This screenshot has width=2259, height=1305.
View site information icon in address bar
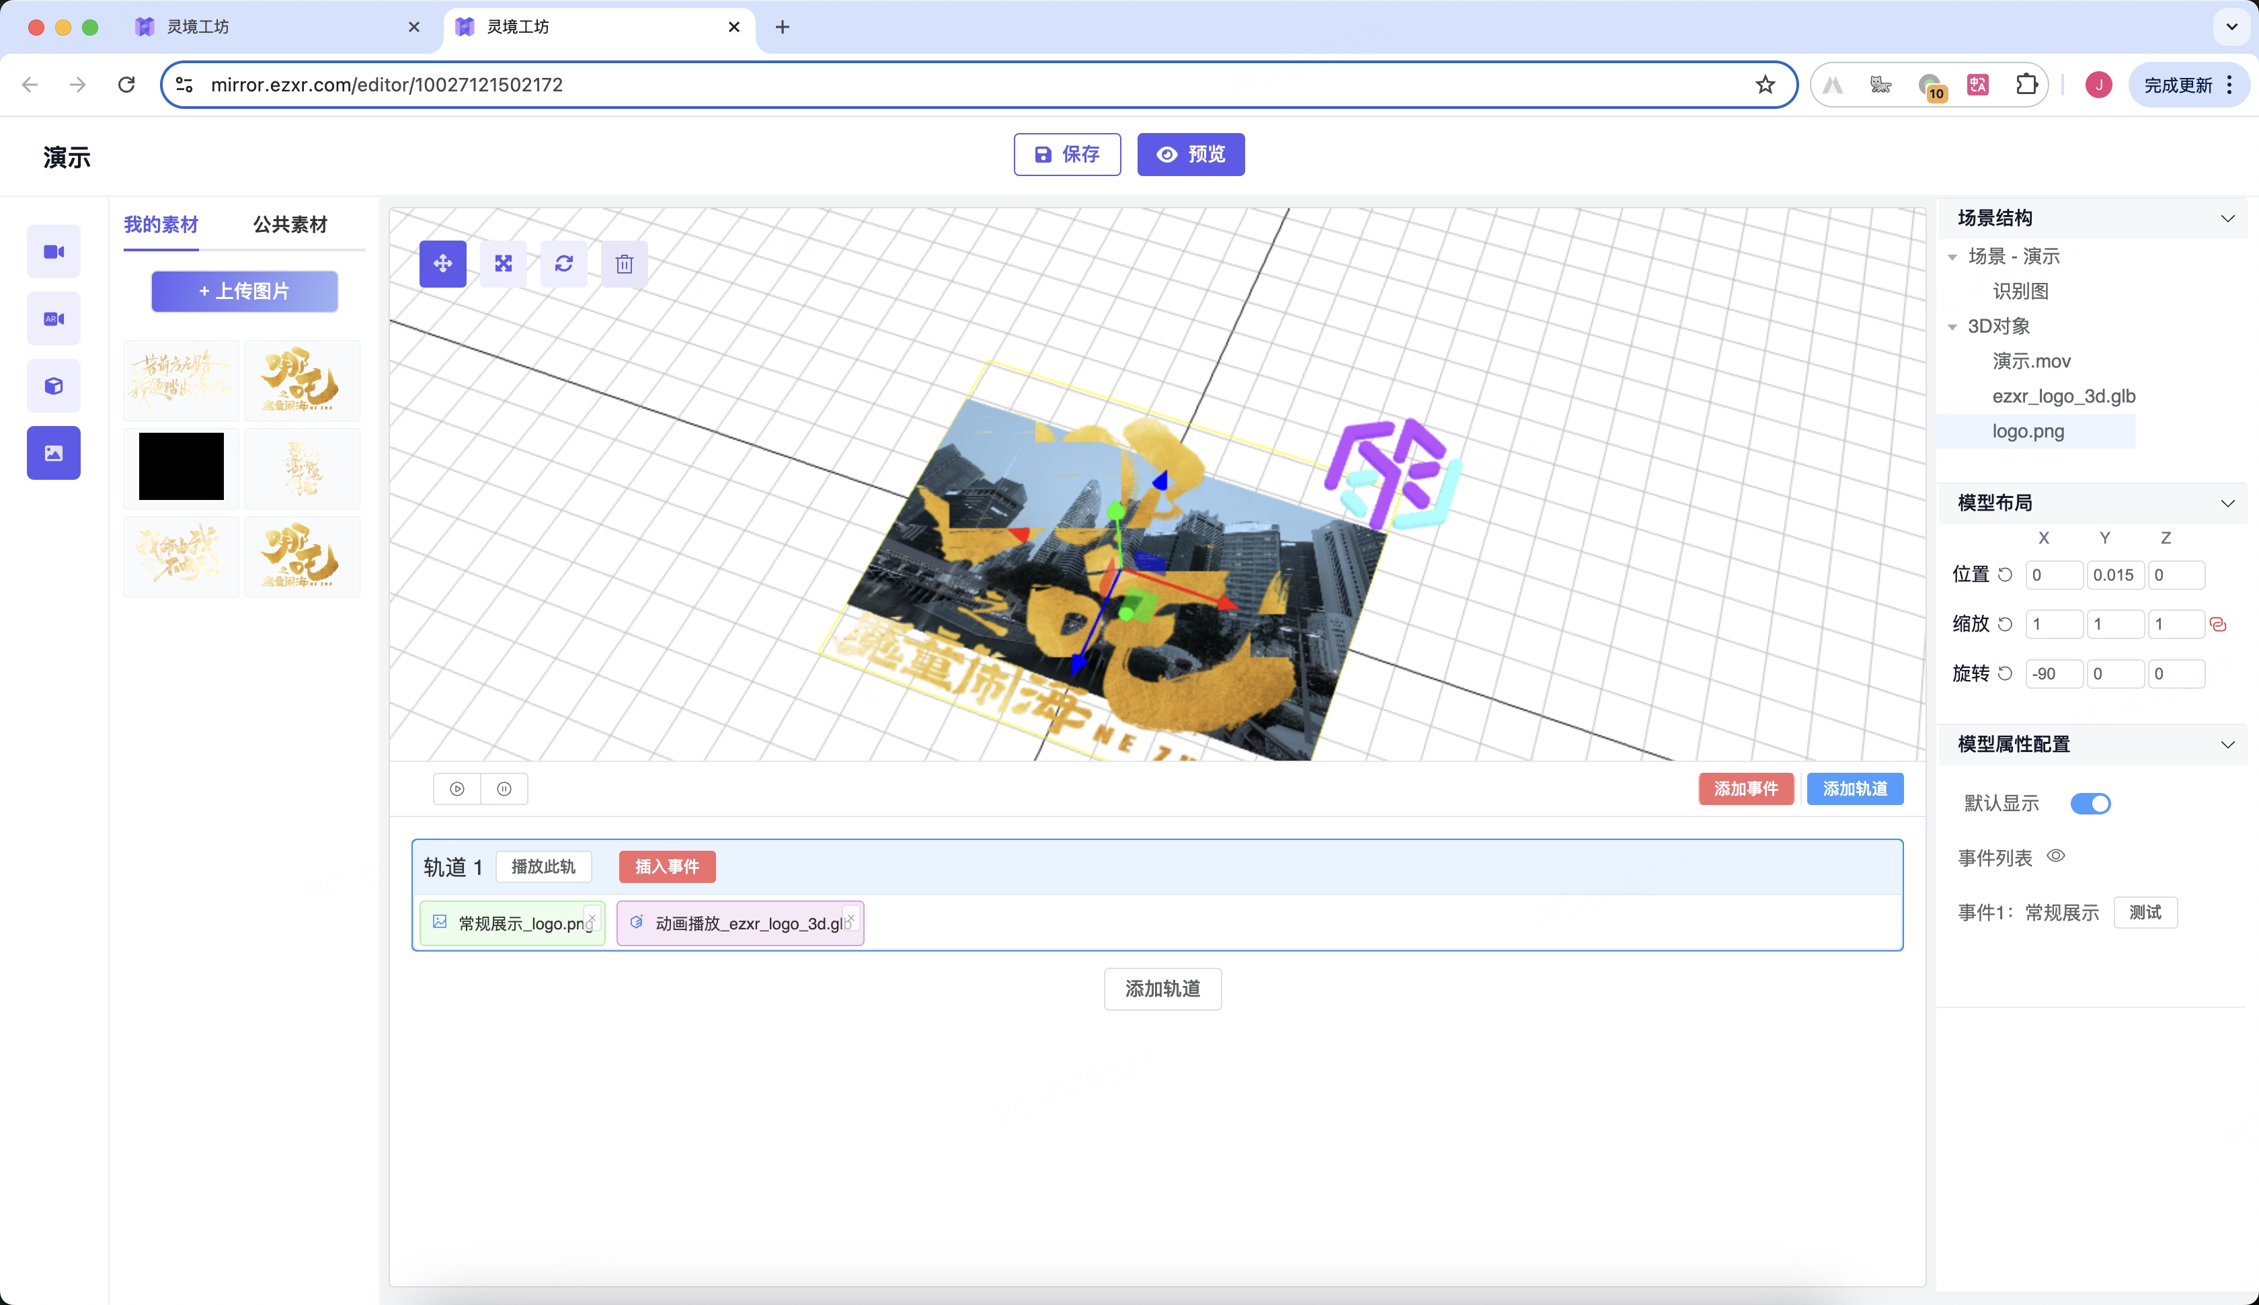click(184, 84)
